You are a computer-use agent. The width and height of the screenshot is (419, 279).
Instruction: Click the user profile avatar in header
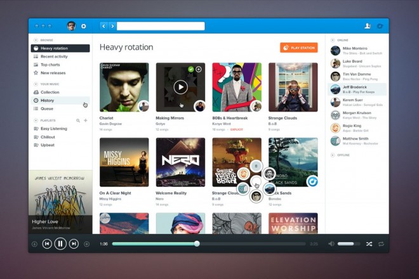tap(71, 26)
